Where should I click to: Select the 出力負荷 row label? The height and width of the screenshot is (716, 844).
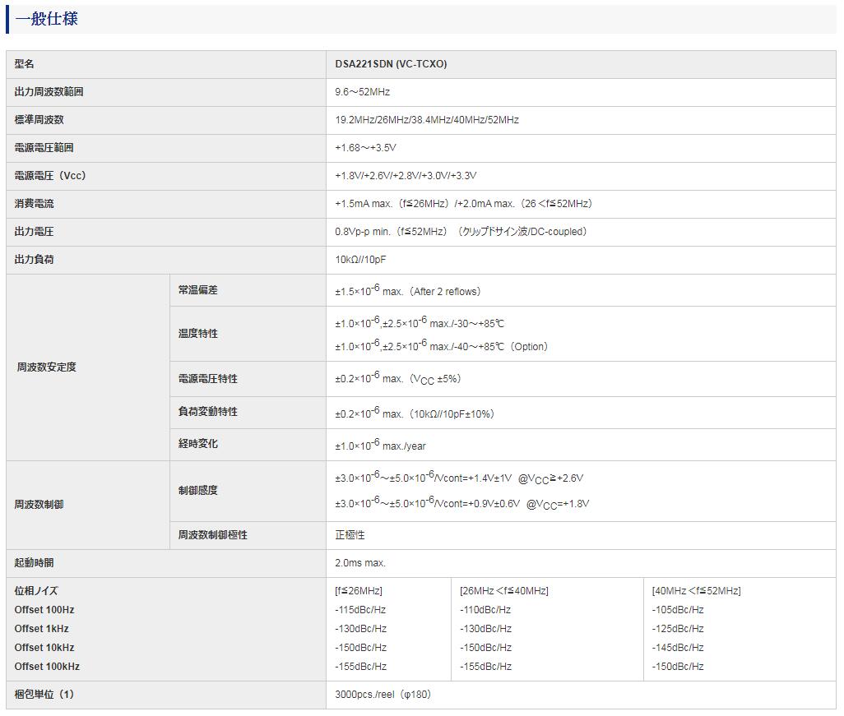pyautogui.click(x=34, y=260)
